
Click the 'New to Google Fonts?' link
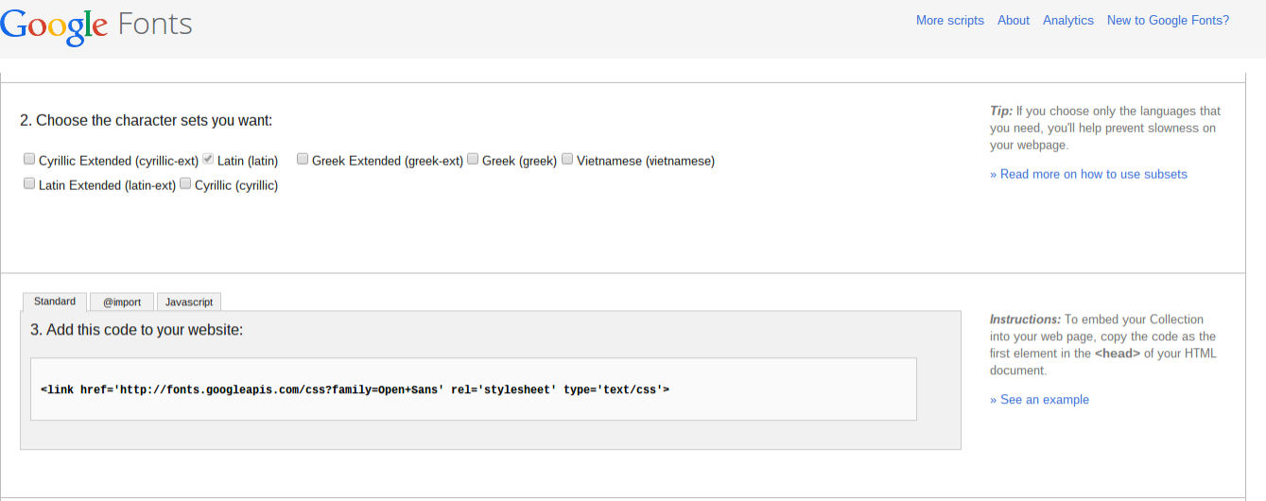1168,21
